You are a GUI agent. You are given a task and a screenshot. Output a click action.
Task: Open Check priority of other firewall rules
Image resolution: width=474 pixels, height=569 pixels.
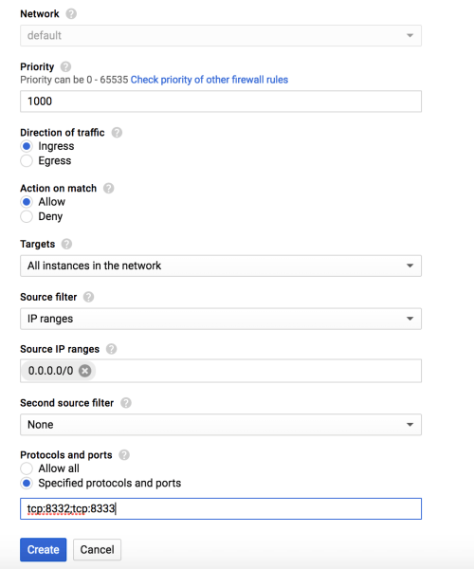coord(210,80)
